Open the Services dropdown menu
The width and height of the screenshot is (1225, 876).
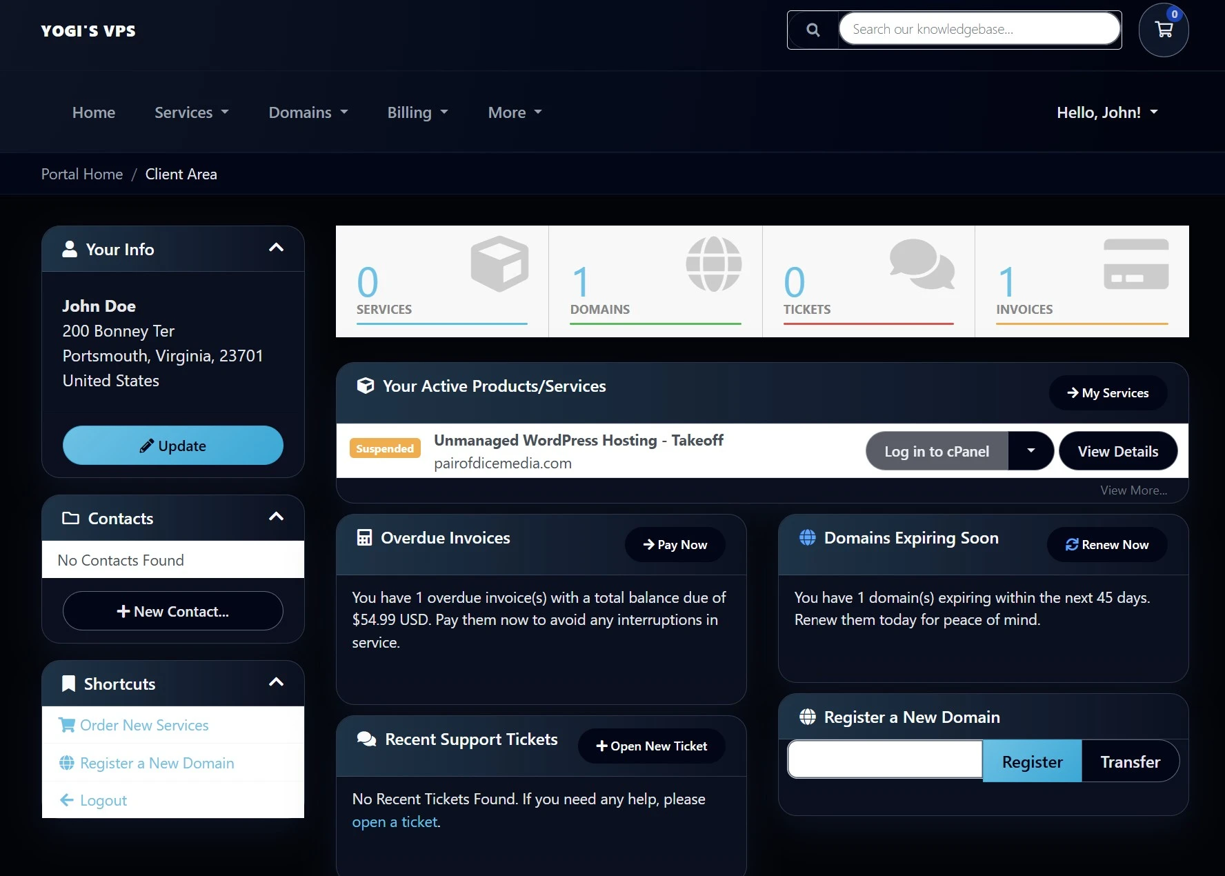click(x=191, y=112)
